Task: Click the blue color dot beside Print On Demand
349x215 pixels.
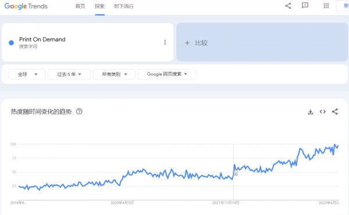Action: click(11, 42)
